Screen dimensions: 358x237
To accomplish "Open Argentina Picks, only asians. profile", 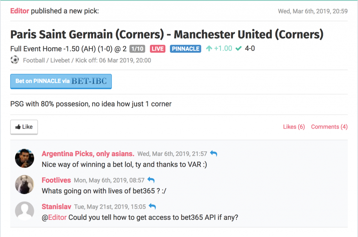I will [x=88, y=154].
